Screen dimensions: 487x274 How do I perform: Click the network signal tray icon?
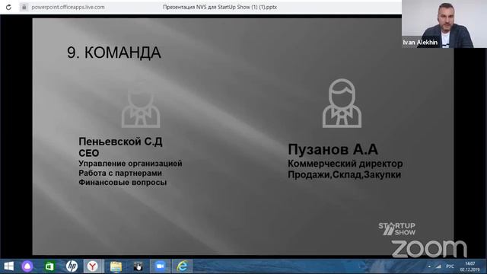tap(438, 266)
